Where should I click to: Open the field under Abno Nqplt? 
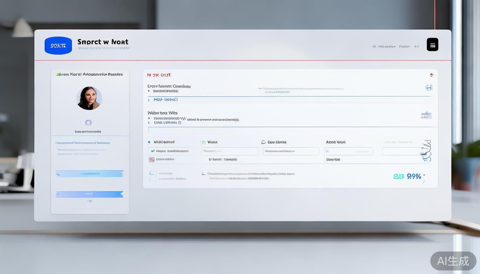pyautogui.click(x=348, y=151)
